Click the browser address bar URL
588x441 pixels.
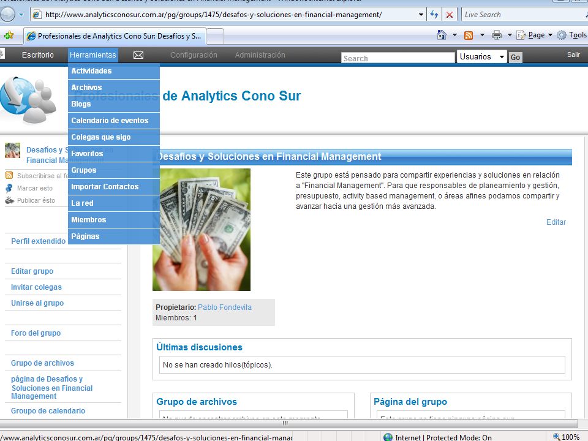[x=213, y=15]
